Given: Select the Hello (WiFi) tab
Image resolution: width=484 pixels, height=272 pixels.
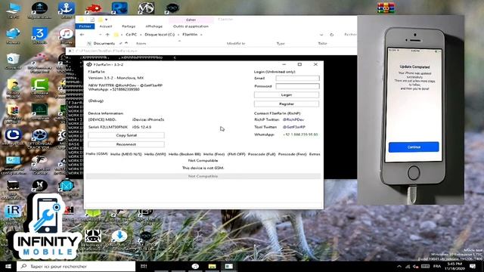Looking at the screenshot, I should [155, 154].
